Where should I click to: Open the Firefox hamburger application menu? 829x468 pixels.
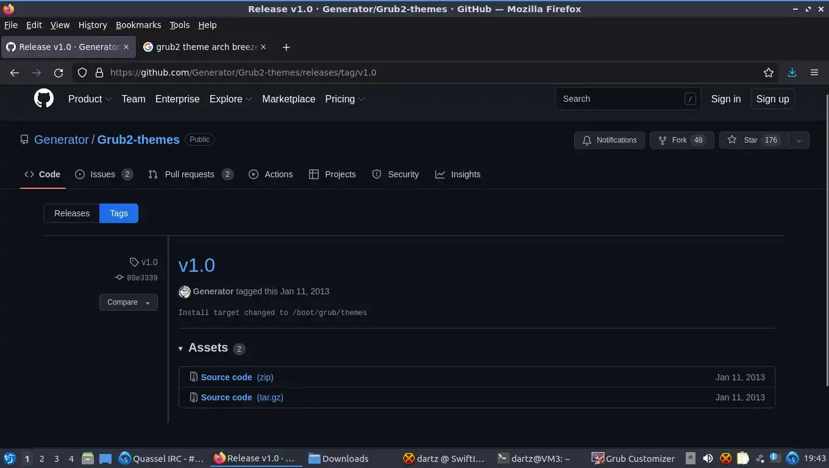pos(814,73)
